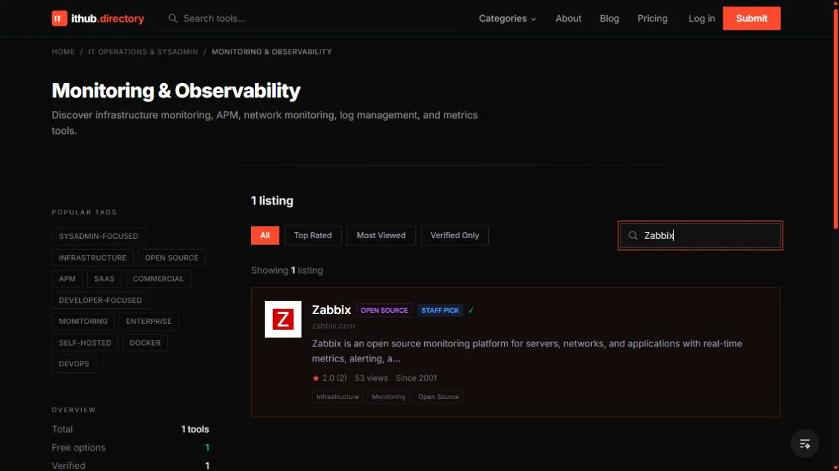This screenshot has height=471, width=839.
Task: Select the MONITORING popular tag
Action: click(83, 321)
